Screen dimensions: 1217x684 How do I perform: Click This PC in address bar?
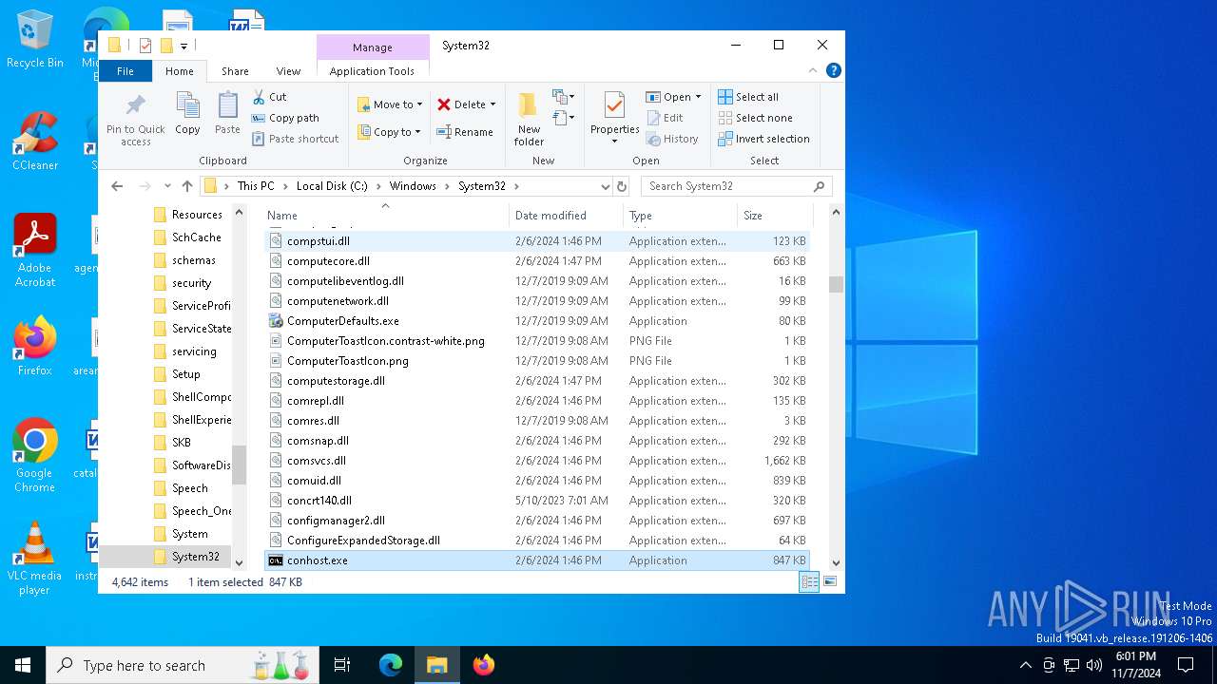point(256,186)
